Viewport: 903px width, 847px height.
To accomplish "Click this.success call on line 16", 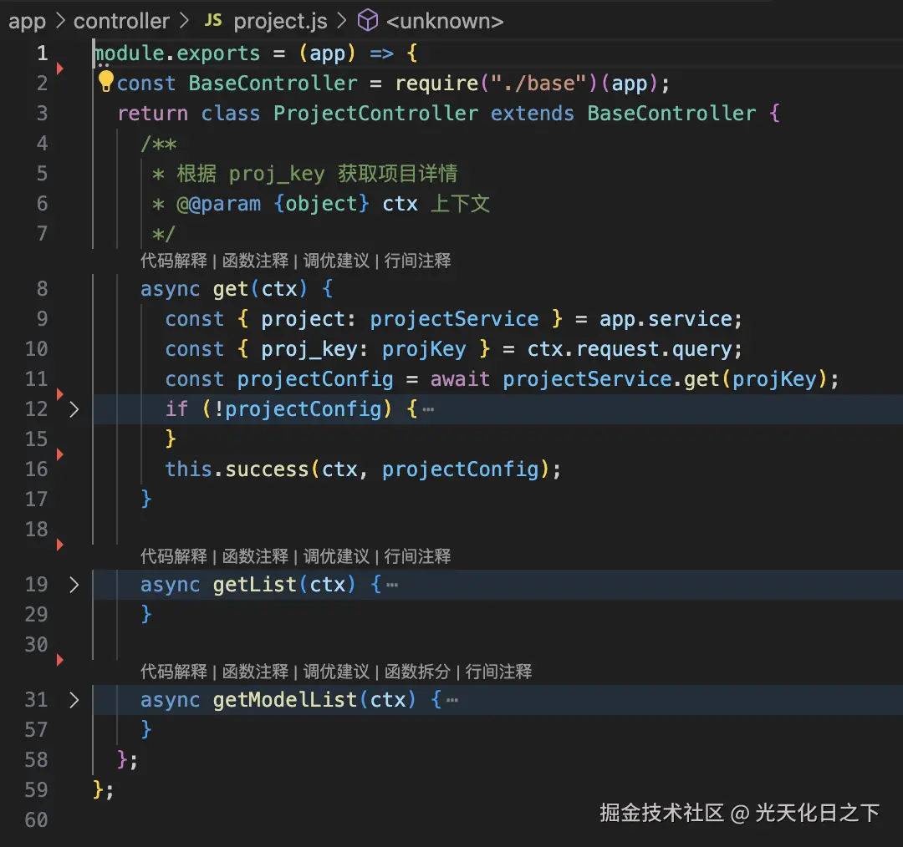I will (x=237, y=469).
